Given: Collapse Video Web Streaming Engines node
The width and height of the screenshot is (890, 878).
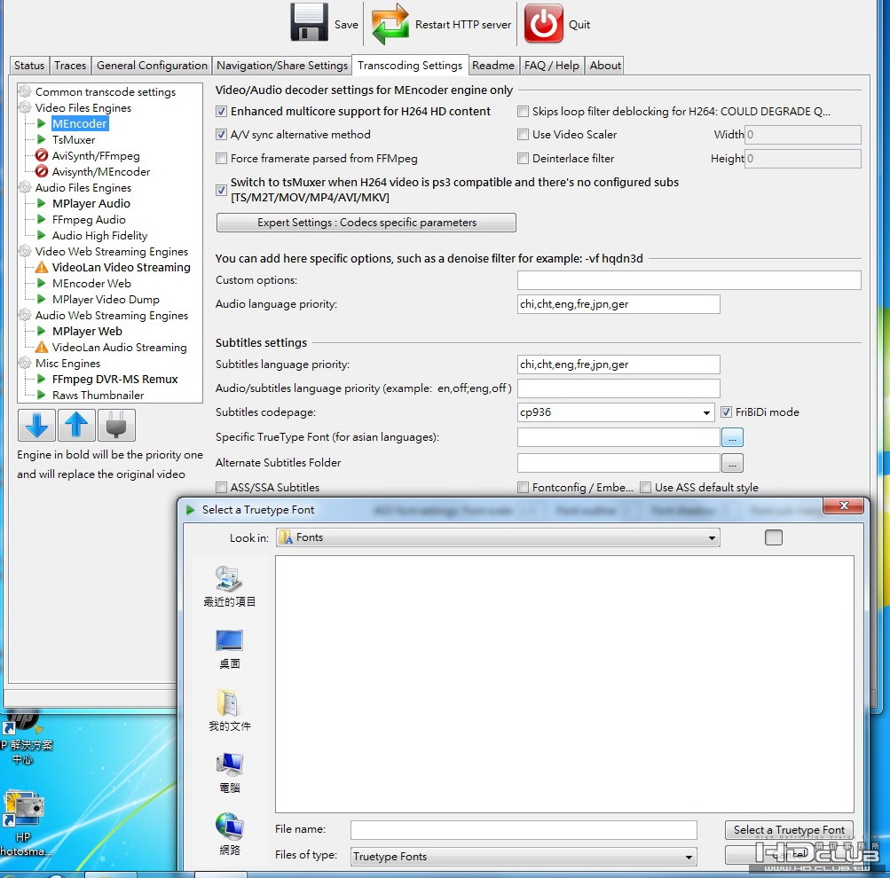Looking at the screenshot, I should (x=25, y=251).
